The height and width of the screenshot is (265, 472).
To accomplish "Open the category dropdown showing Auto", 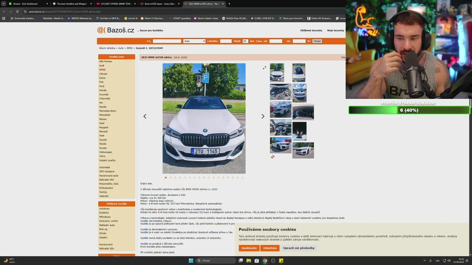I will 194,41.
